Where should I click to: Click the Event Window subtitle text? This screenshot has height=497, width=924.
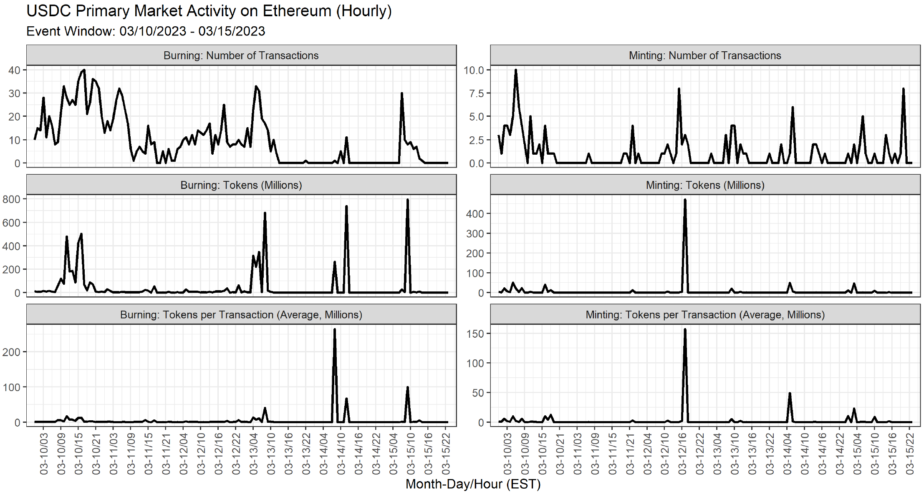tap(146, 31)
